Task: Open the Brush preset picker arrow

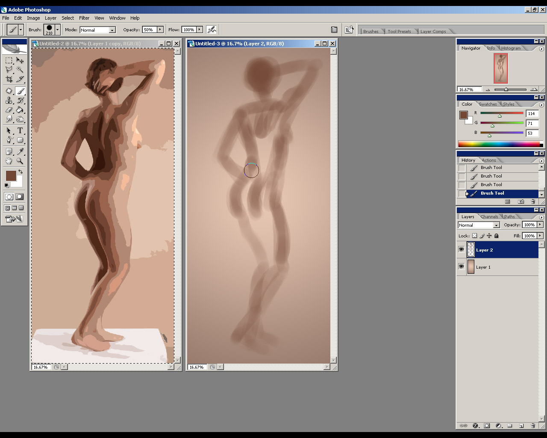Action: tap(58, 30)
